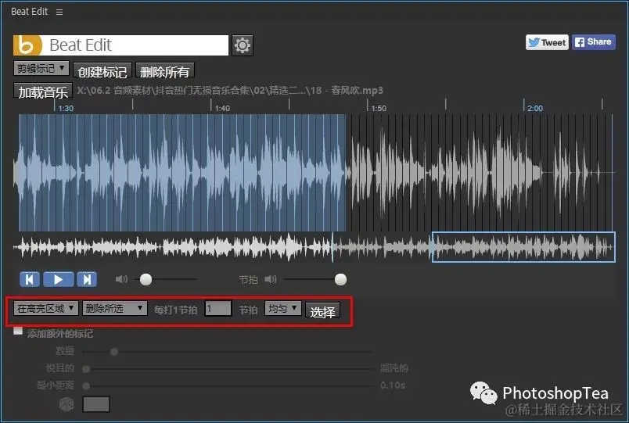Open the 删除所选 dropdown
The width and height of the screenshot is (629, 423).
click(115, 308)
